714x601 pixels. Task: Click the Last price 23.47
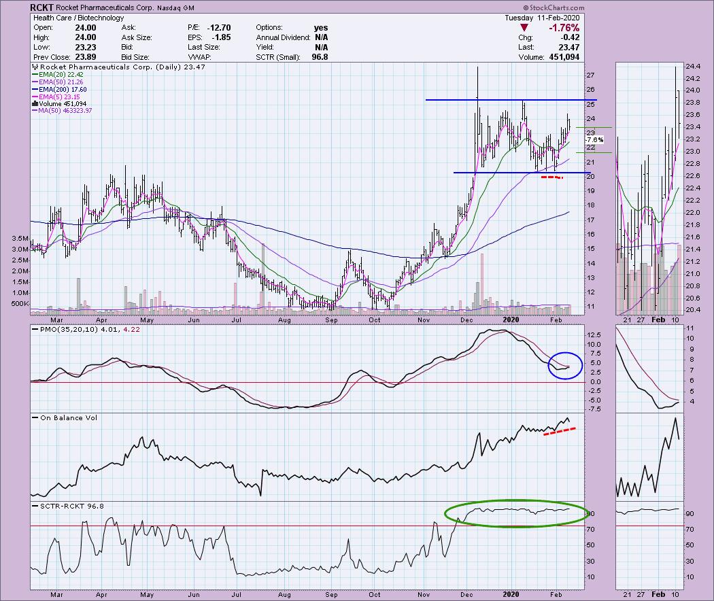(x=569, y=48)
